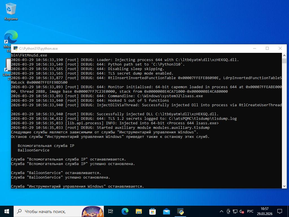Open Microsoft Store from the taskbar
The width and height of the screenshot is (289, 217).
point(152,211)
